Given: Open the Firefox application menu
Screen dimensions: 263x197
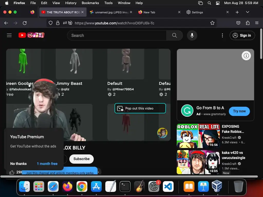Looking at the screenshot, I should [257, 23].
